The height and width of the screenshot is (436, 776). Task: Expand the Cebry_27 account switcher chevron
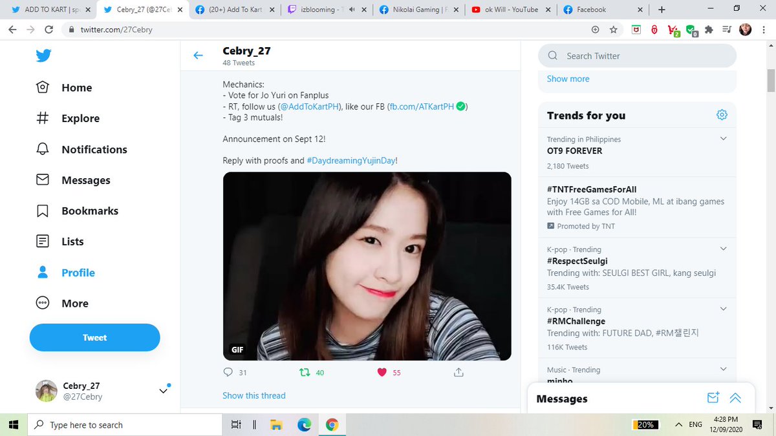click(x=164, y=391)
